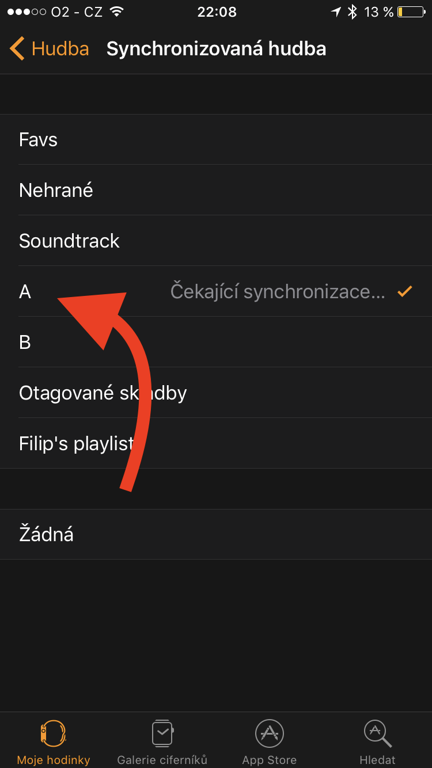This screenshot has height=768, width=432.
Task: Tap the App Store icon
Action: 269,733
